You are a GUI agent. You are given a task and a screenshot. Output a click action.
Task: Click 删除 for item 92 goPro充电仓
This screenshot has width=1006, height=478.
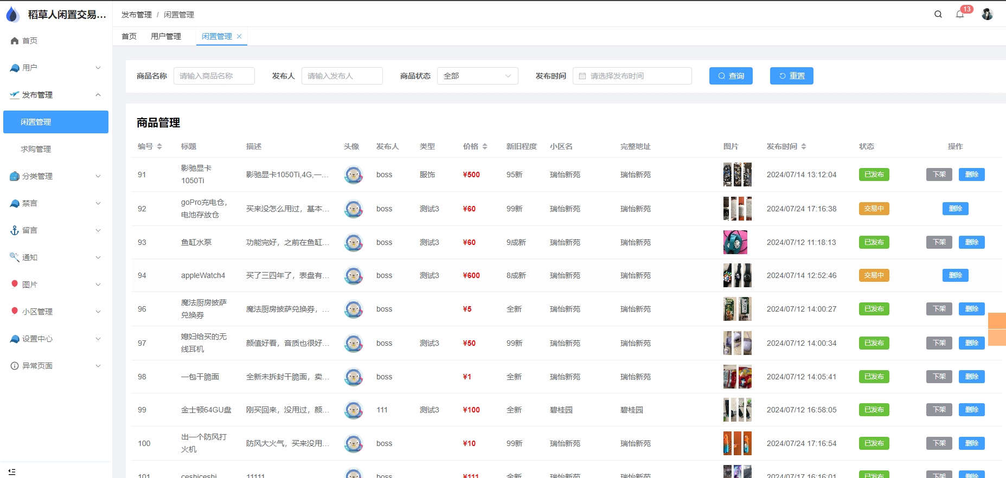click(956, 209)
